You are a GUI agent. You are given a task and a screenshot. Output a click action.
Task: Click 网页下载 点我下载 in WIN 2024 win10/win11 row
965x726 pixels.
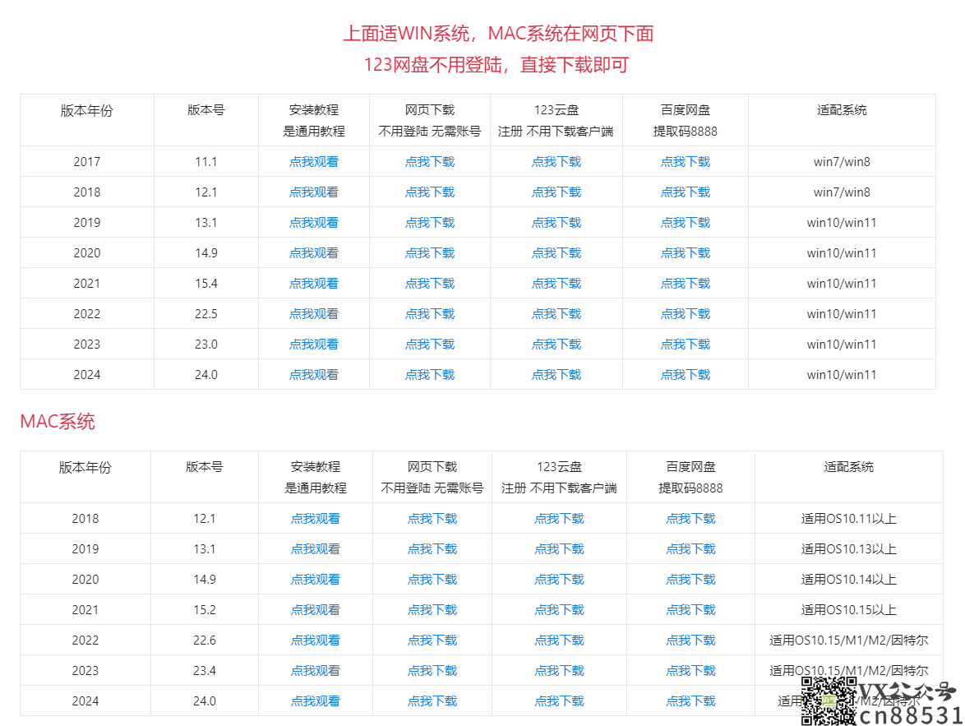click(430, 374)
